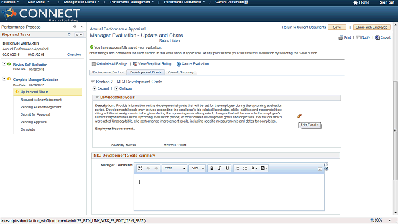Open the background color picker
The height and width of the screenshot is (224, 398).
coord(263,168)
